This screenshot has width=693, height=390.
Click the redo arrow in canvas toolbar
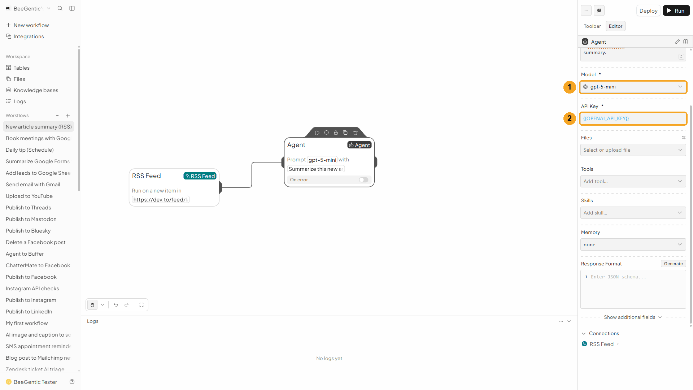pyautogui.click(x=127, y=305)
